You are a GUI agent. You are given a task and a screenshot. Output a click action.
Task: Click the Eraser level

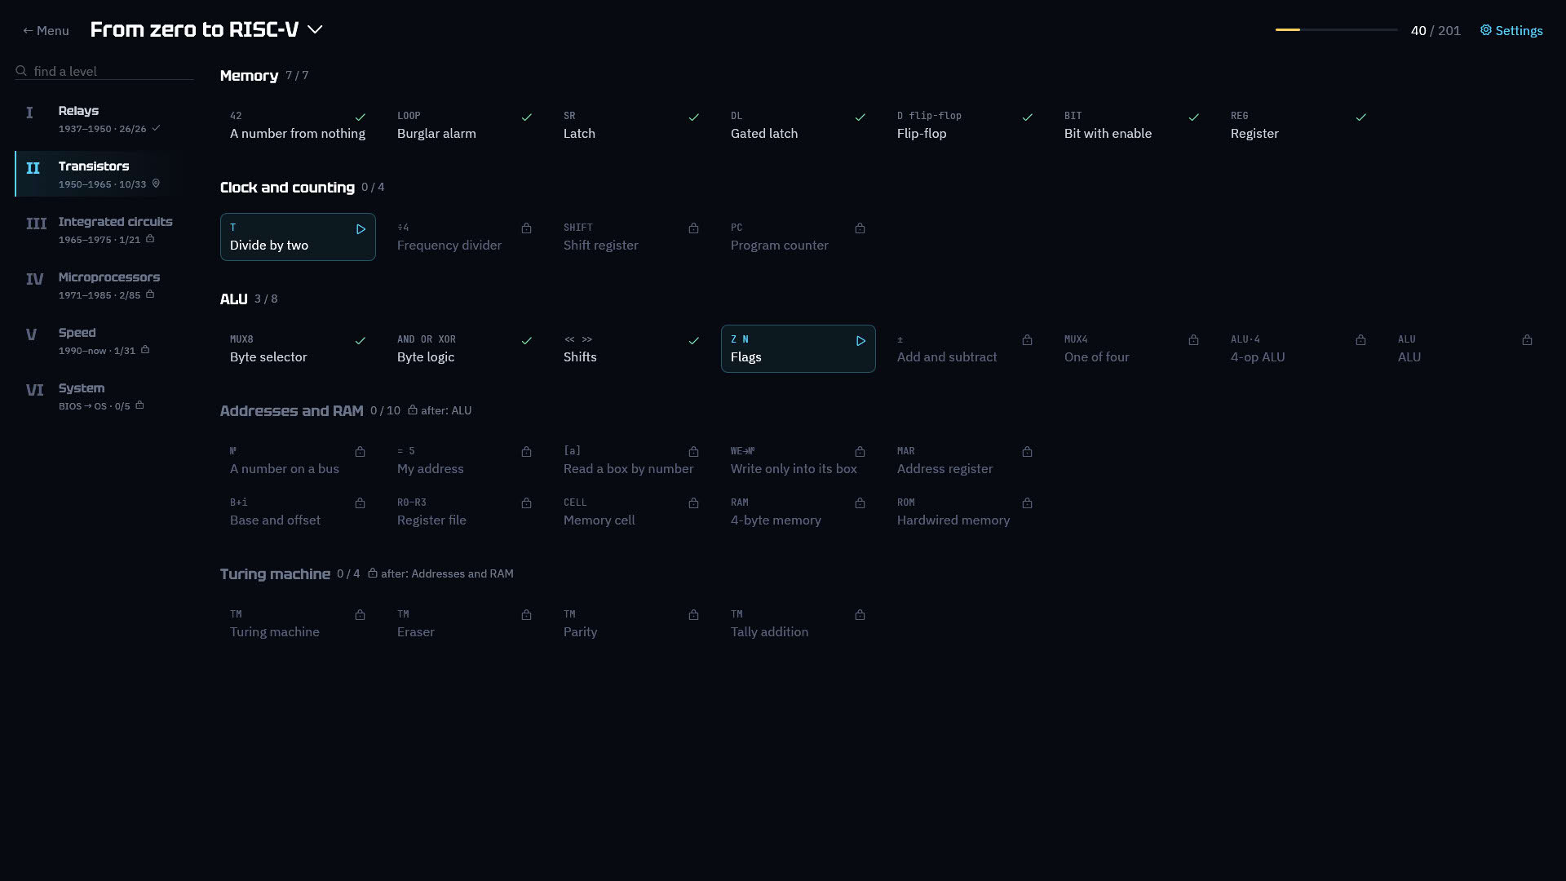click(x=464, y=624)
